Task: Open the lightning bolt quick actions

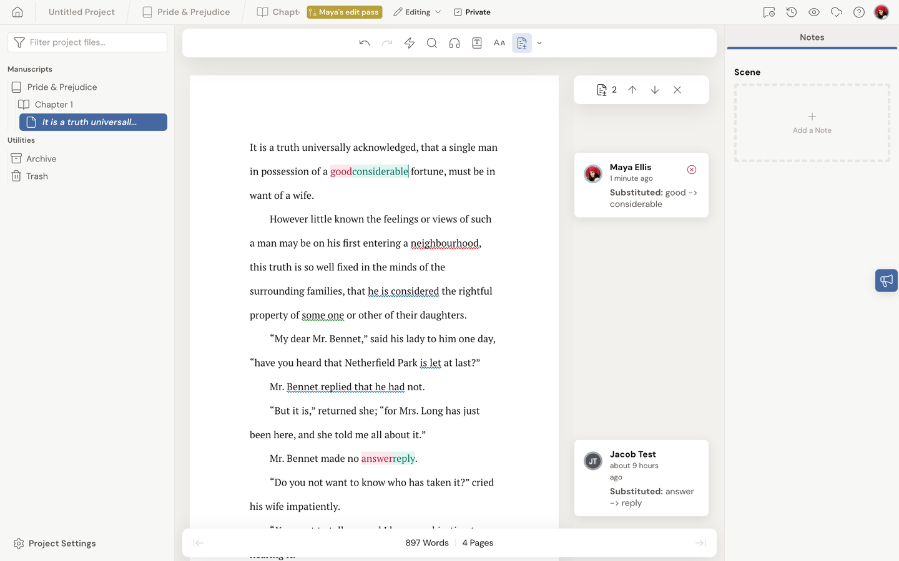Action: tap(410, 43)
